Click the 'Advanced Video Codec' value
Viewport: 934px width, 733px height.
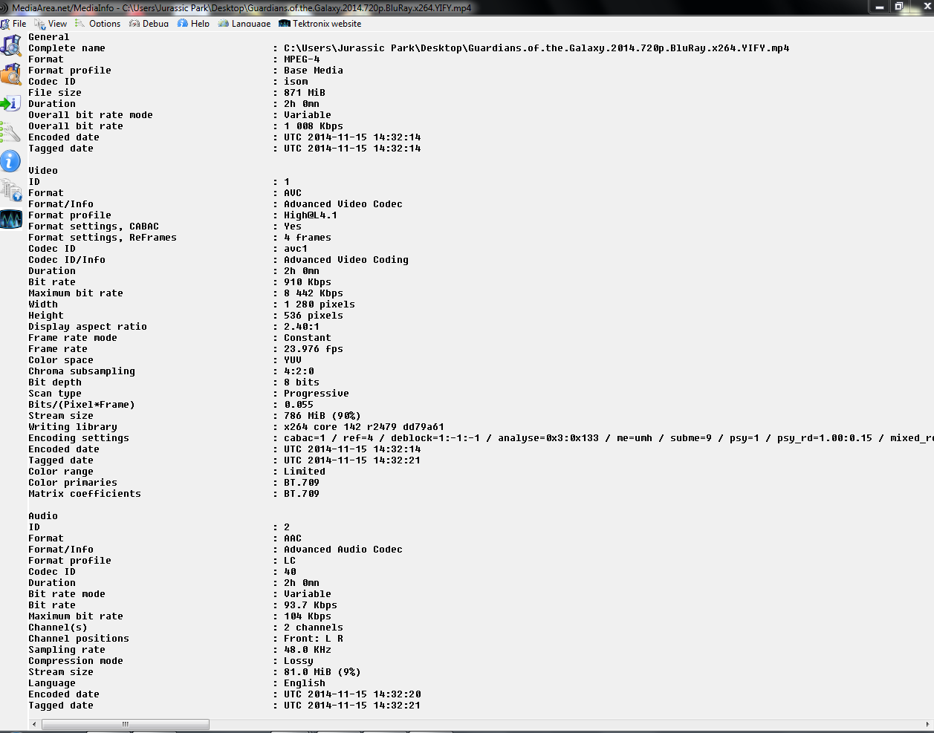(343, 204)
